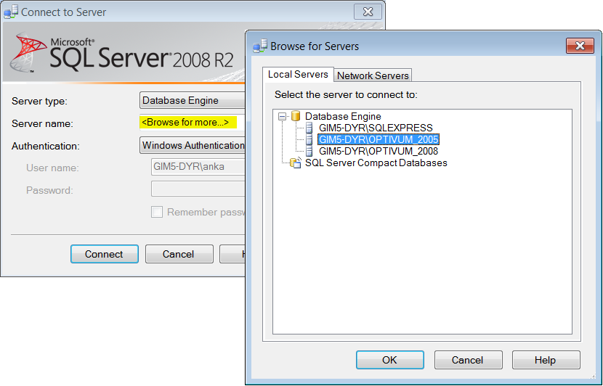Click Connect in Connect to Server window
Viewport: 603px width, 386px height.
pyautogui.click(x=104, y=254)
